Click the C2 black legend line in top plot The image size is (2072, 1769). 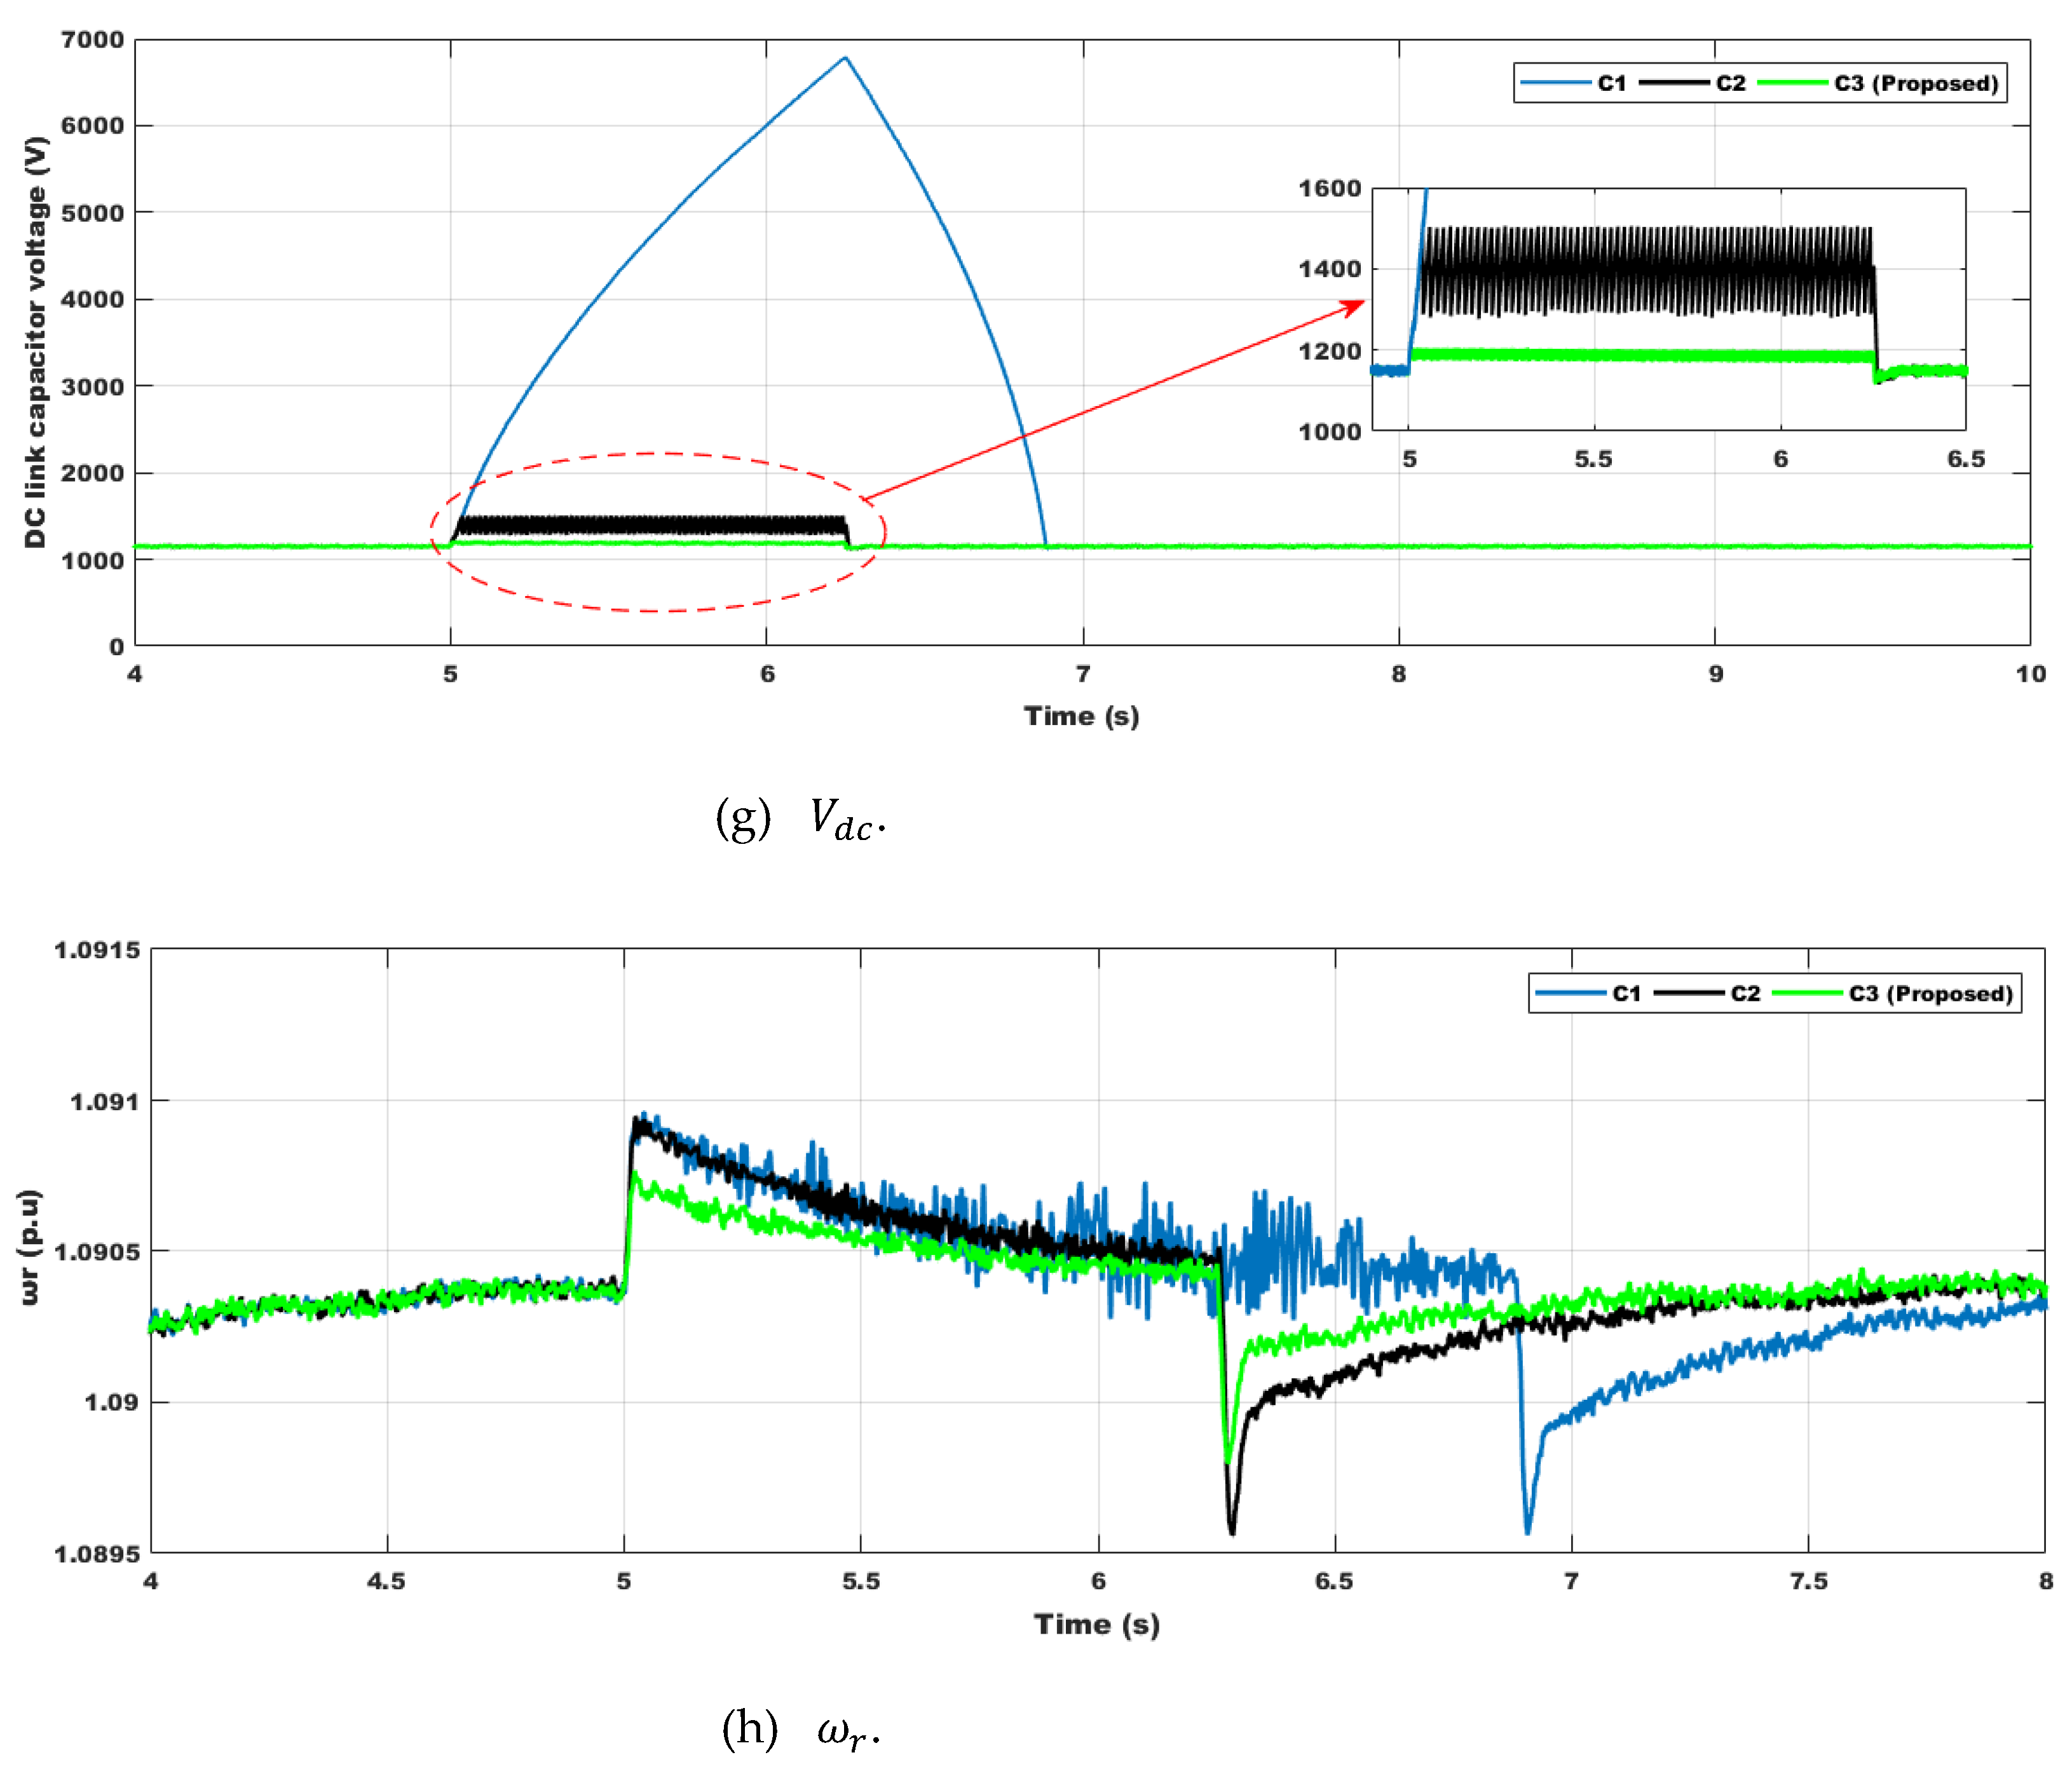point(1674,83)
